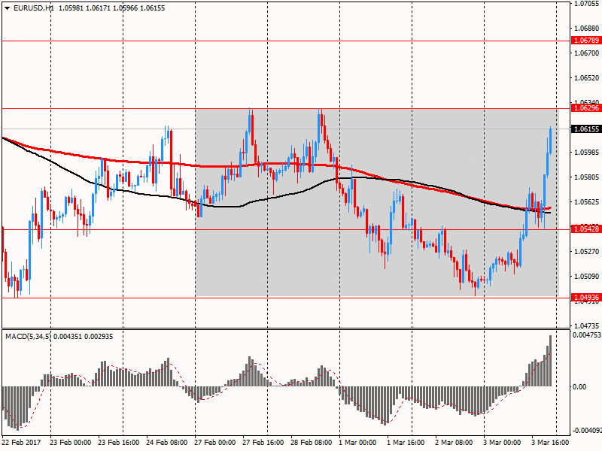Click the red 1.05428 price label
The image size is (602, 451).
(585, 229)
